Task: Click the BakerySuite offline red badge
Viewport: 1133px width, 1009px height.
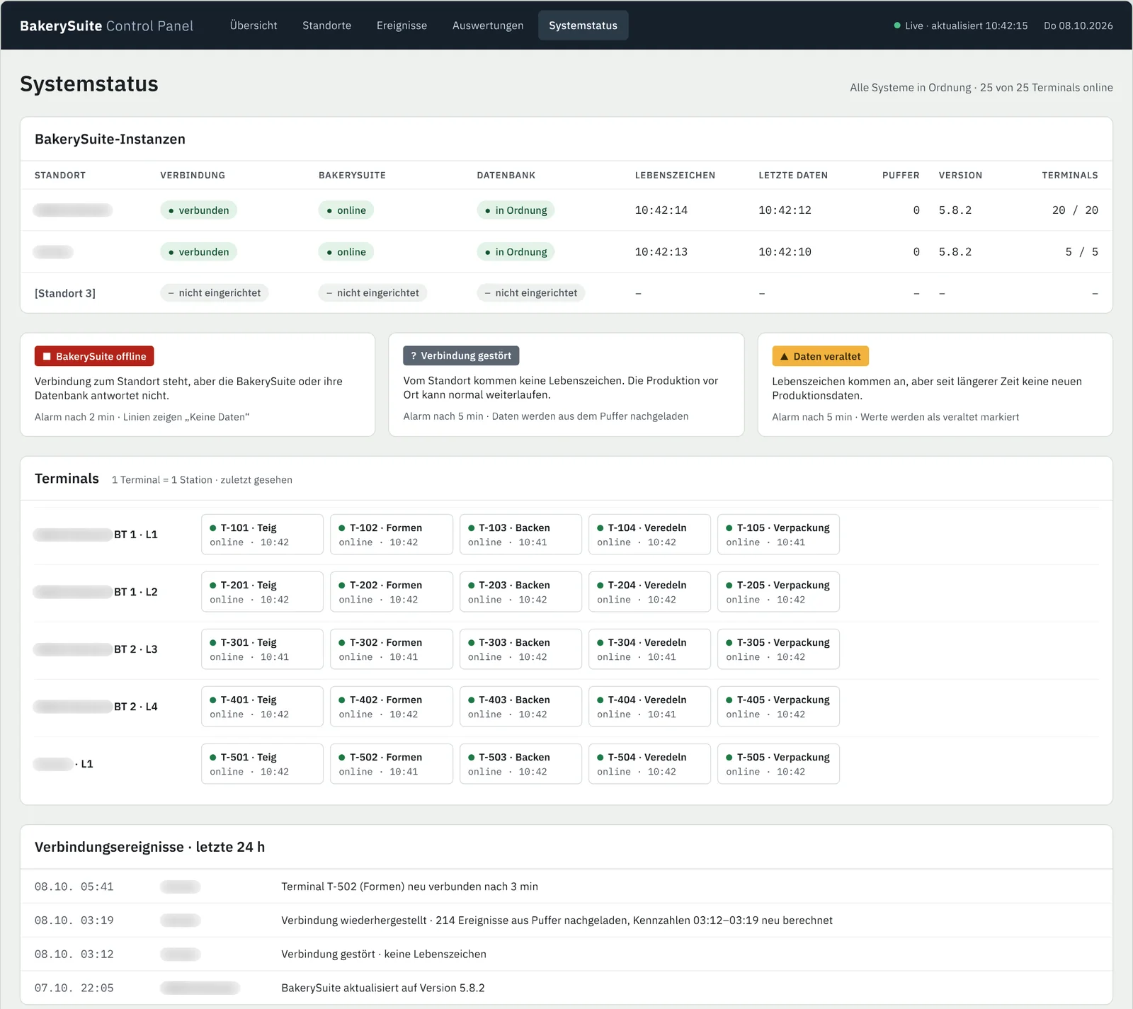Action: tap(94, 356)
